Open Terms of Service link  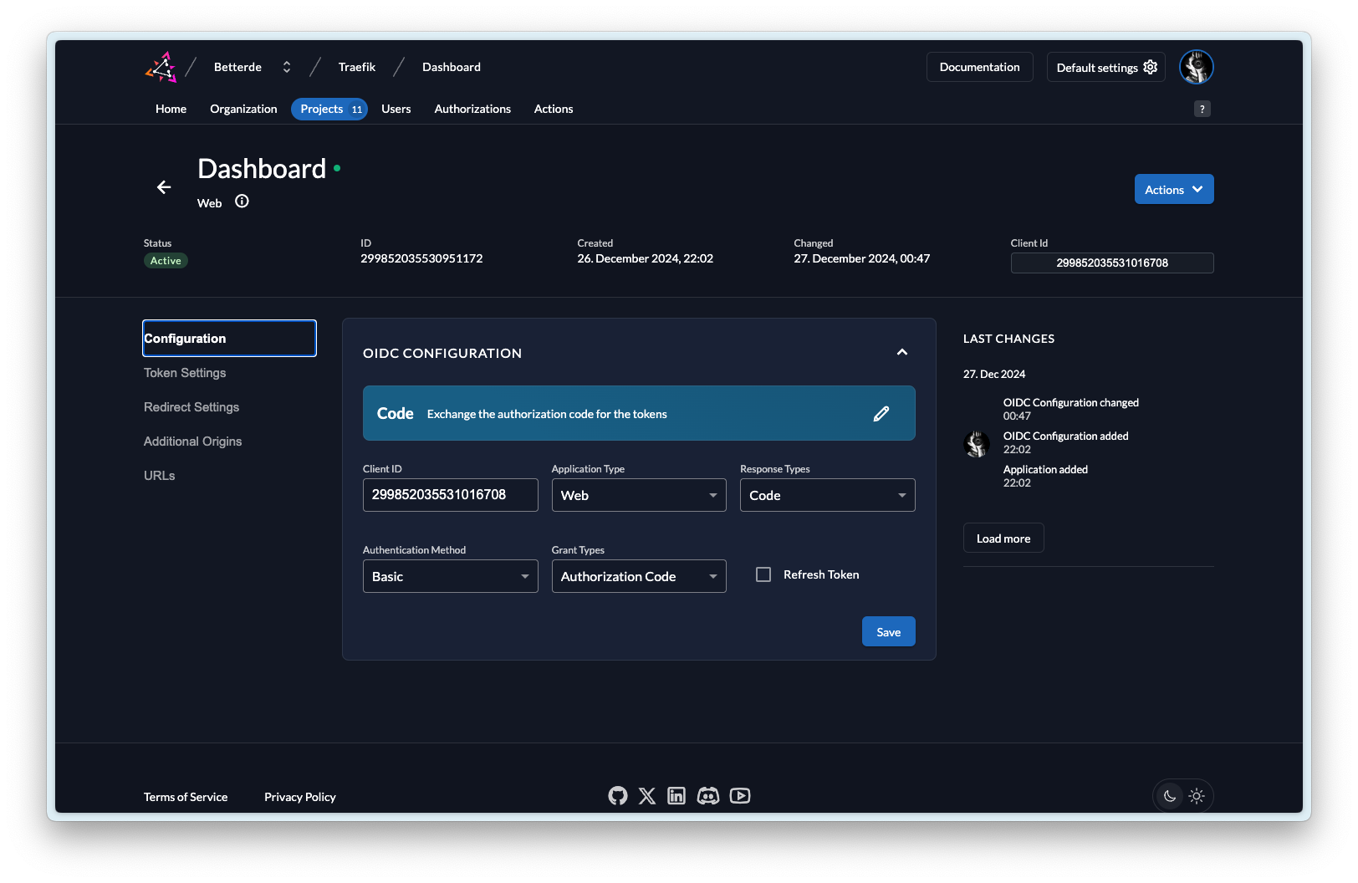pos(186,797)
